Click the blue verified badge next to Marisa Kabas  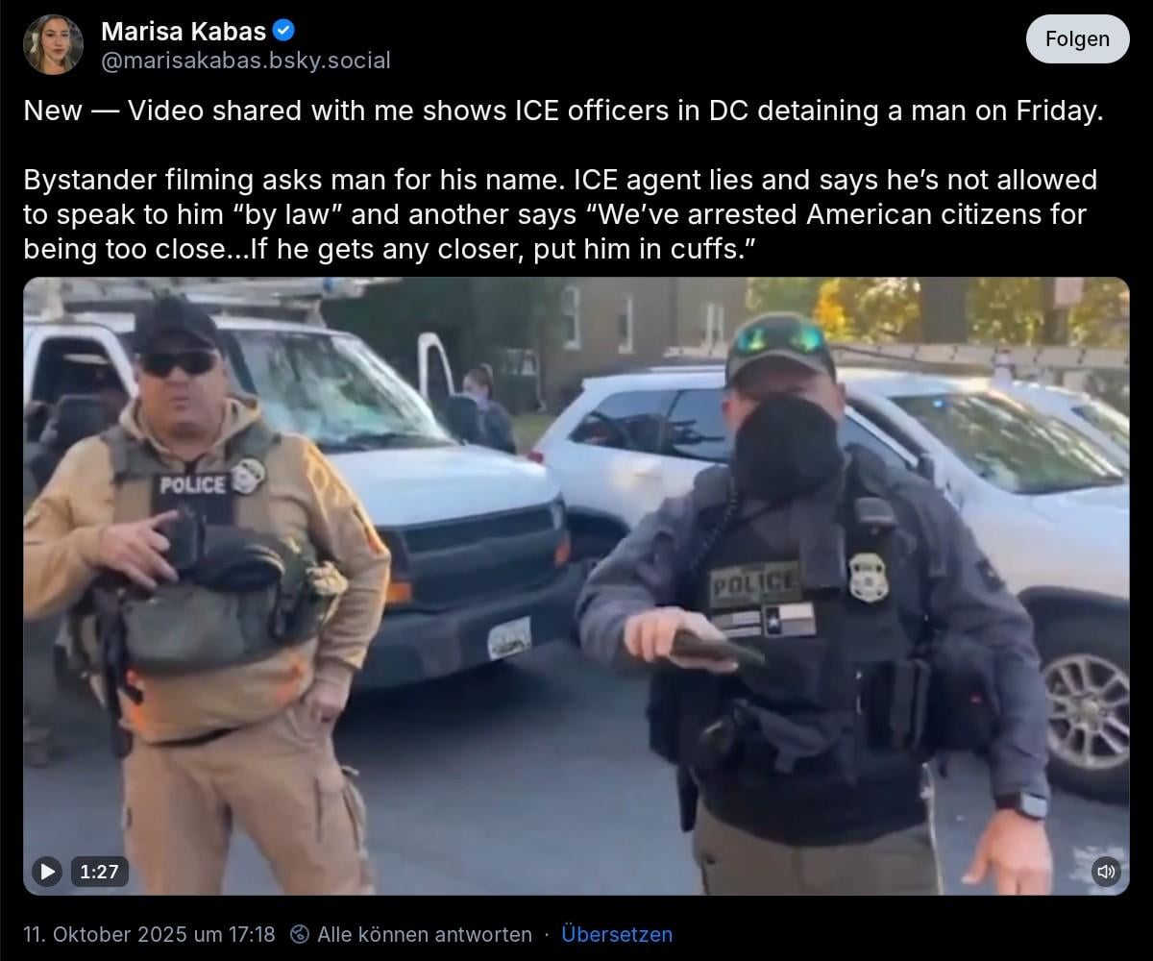pyautogui.click(x=283, y=31)
